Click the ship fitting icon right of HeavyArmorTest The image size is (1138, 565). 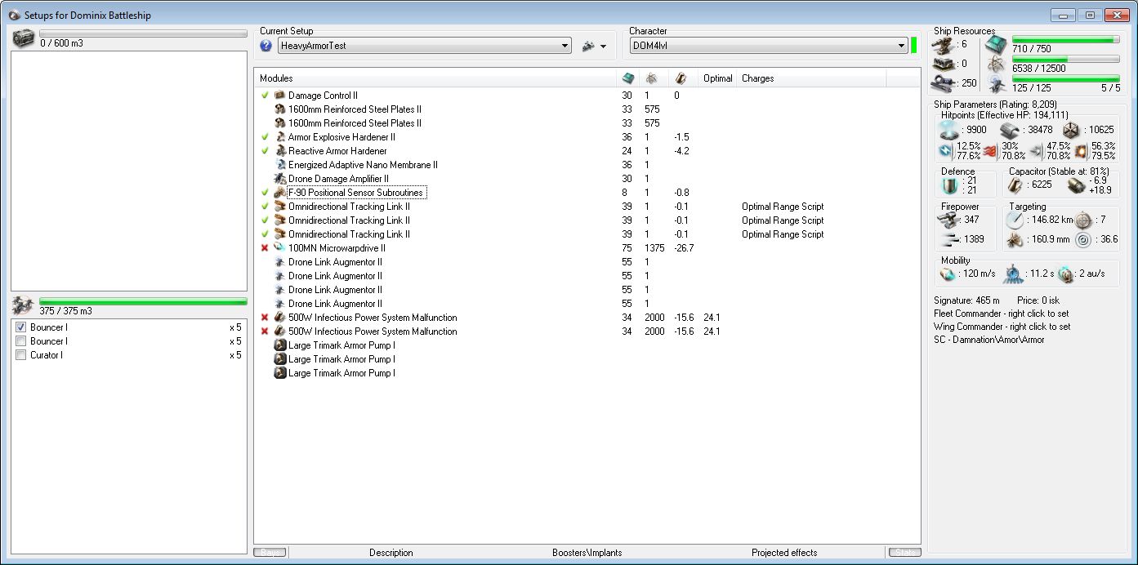588,47
